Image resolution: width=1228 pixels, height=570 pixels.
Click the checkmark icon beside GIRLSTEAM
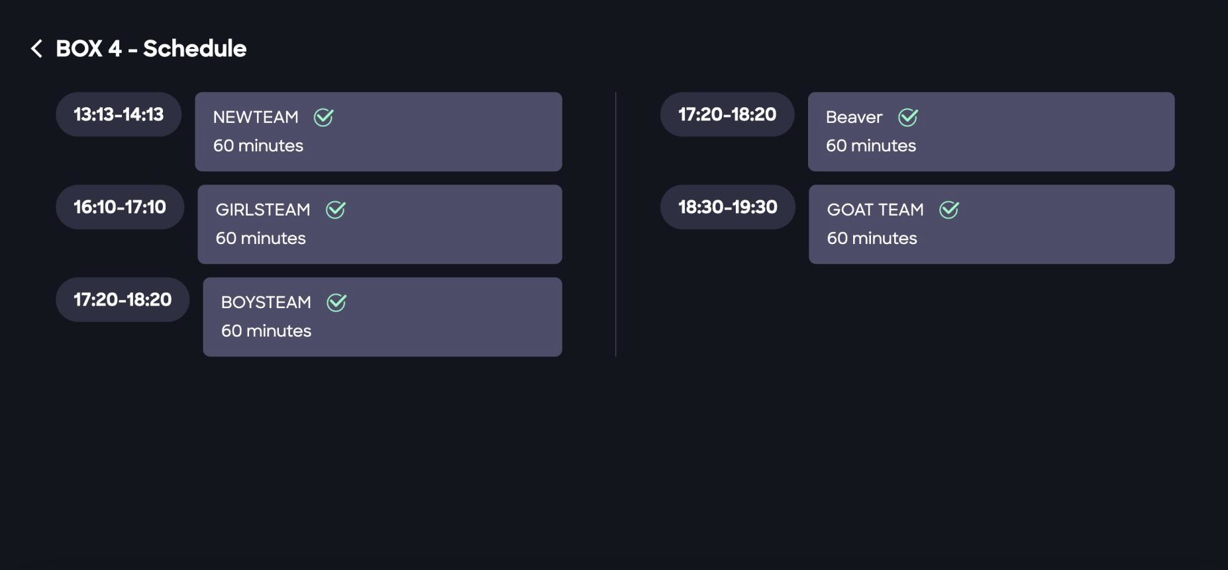336,210
